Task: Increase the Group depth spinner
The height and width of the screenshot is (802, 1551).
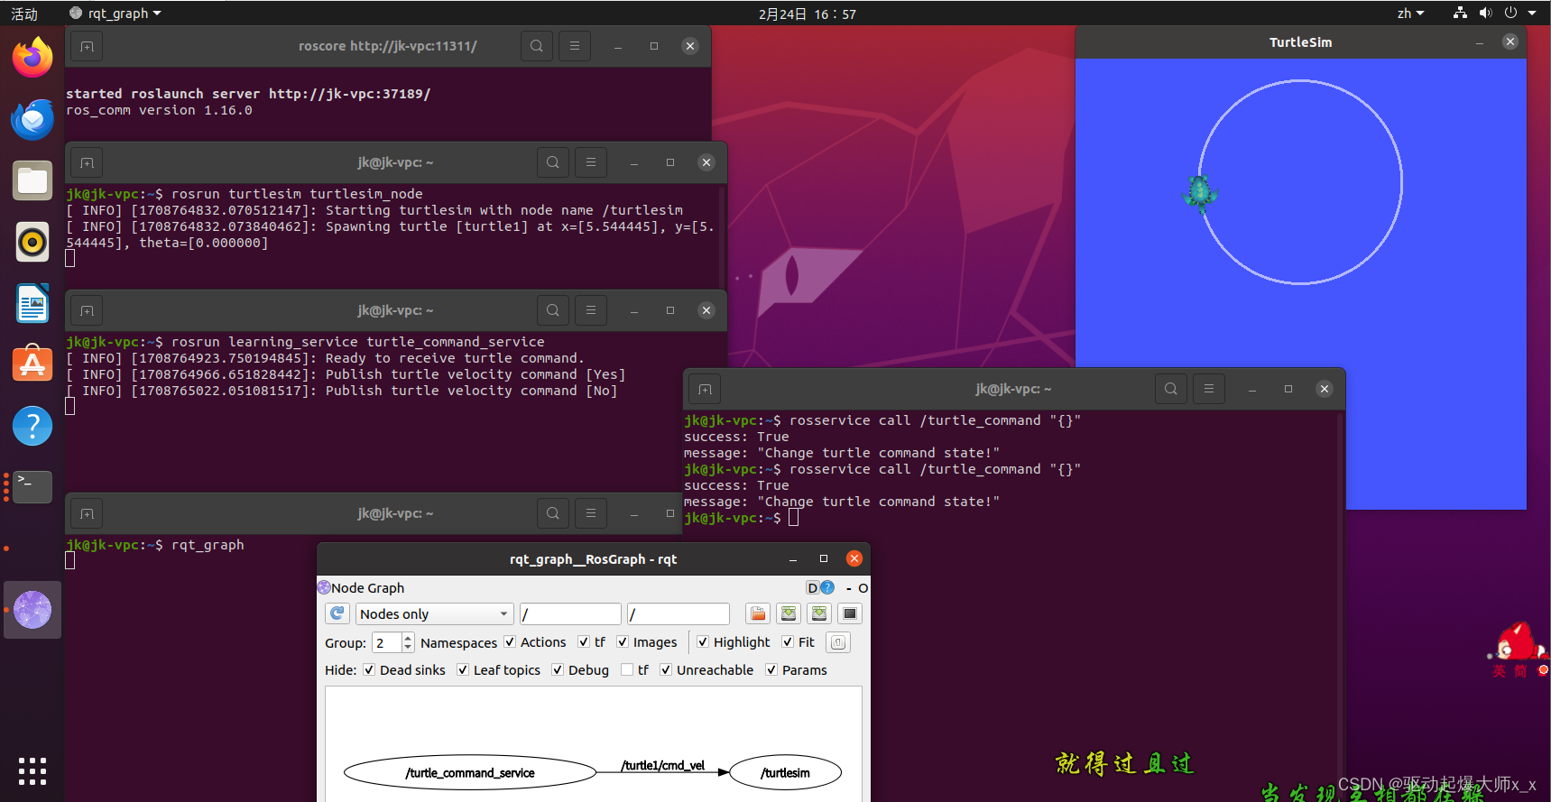Action: [408, 637]
